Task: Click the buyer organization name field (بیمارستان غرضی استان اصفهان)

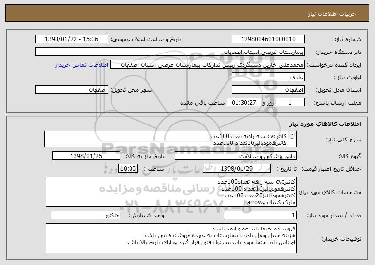Action: click(170, 52)
